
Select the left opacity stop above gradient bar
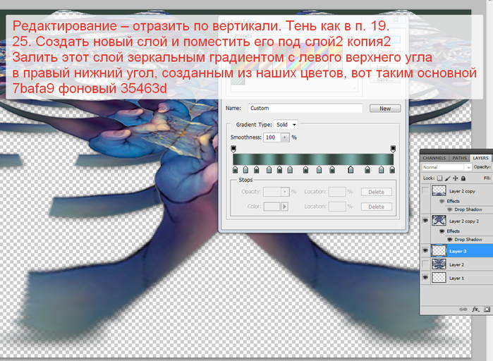pyautogui.click(x=233, y=149)
